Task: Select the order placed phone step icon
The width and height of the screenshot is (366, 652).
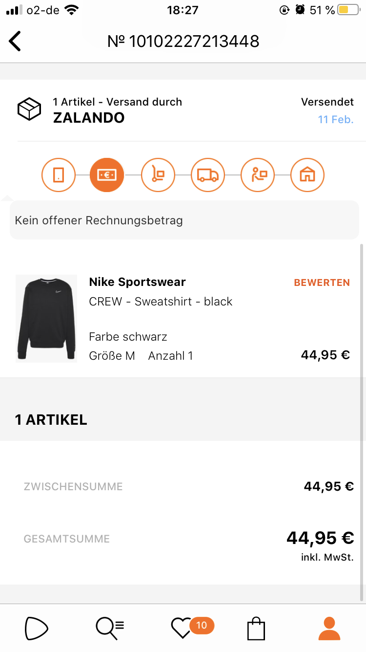Action: click(x=59, y=174)
